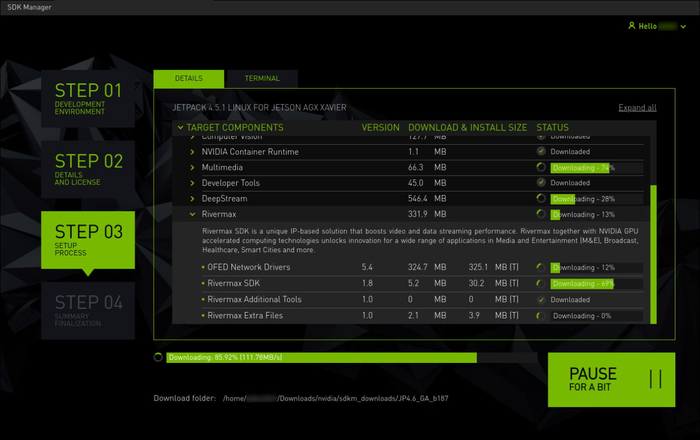Expand the Multimedia component row

tap(193, 168)
